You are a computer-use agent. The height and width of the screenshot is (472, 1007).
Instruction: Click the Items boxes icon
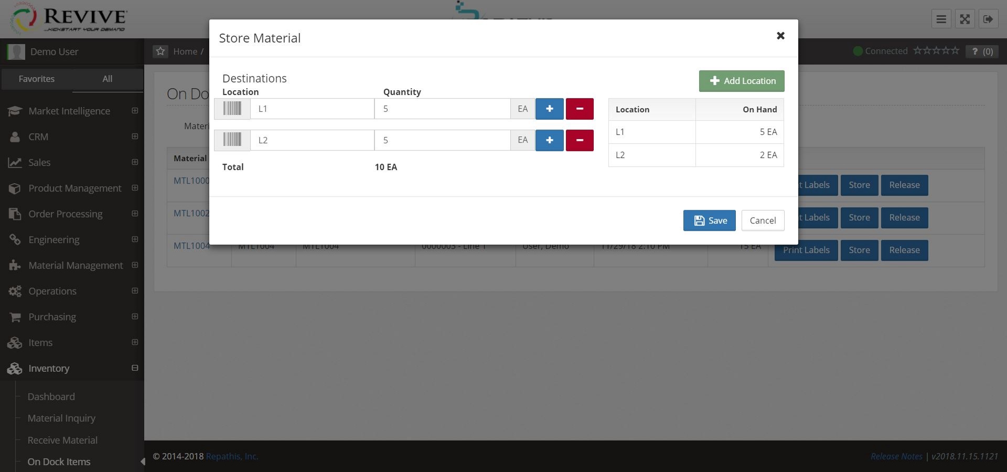pos(15,342)
